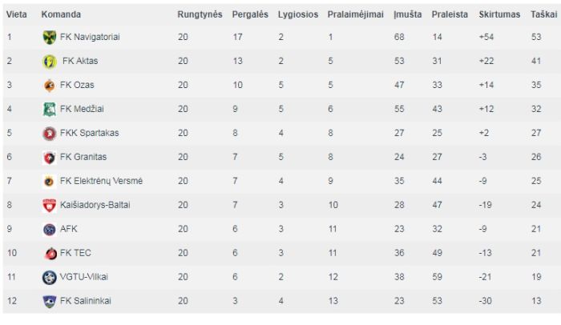
Task: Sort by the Pergalės column header
Action: click(x=250, y=14)
